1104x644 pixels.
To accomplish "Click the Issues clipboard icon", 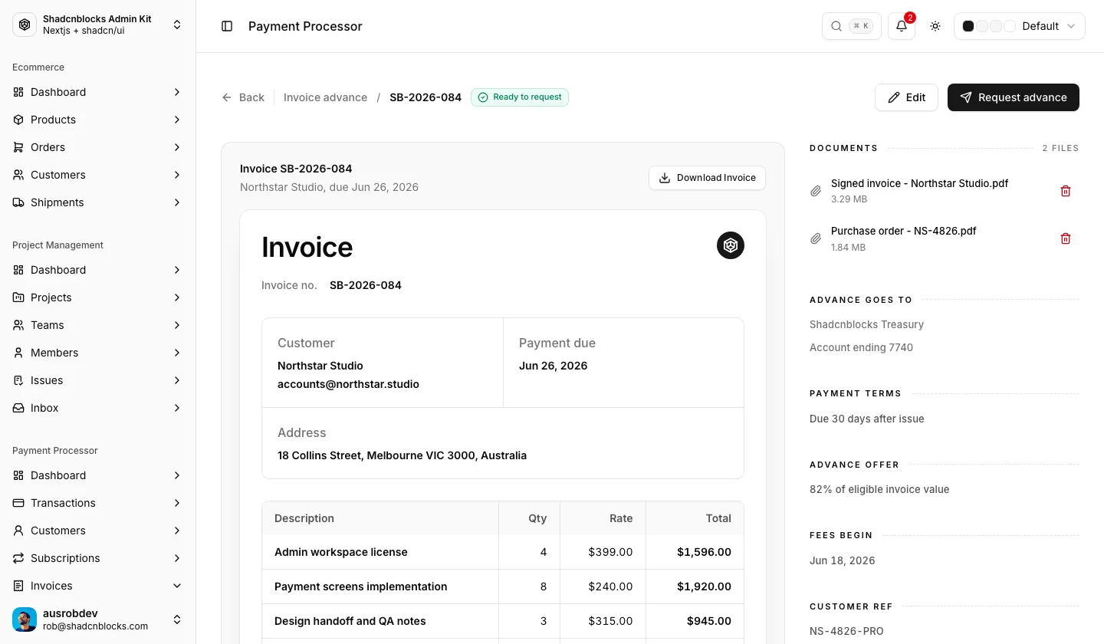I will coord(18,380).
